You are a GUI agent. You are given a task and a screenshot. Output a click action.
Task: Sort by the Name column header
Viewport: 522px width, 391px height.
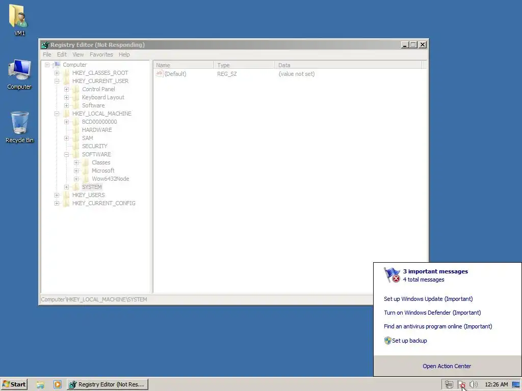pos(184,65)
